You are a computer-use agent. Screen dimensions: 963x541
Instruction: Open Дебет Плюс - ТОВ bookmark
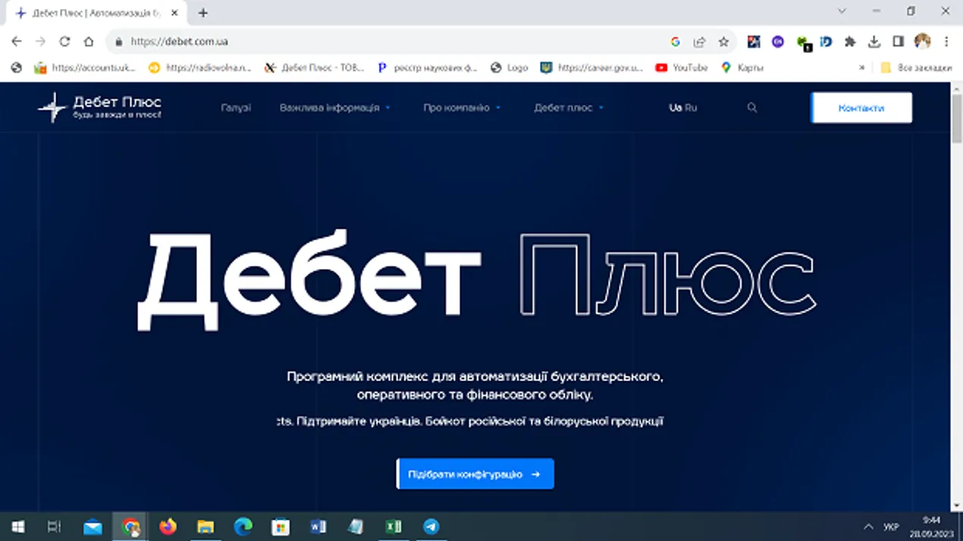[315, 67]
